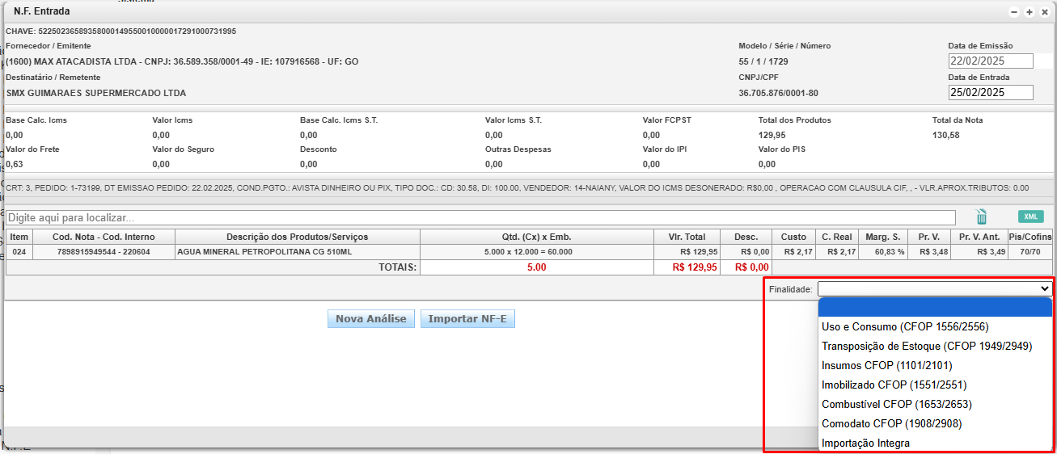The image size is (1057, 454).
Task: Focus the 'Digite aqui para localizar' search field
Action: (x=480, y=217)
